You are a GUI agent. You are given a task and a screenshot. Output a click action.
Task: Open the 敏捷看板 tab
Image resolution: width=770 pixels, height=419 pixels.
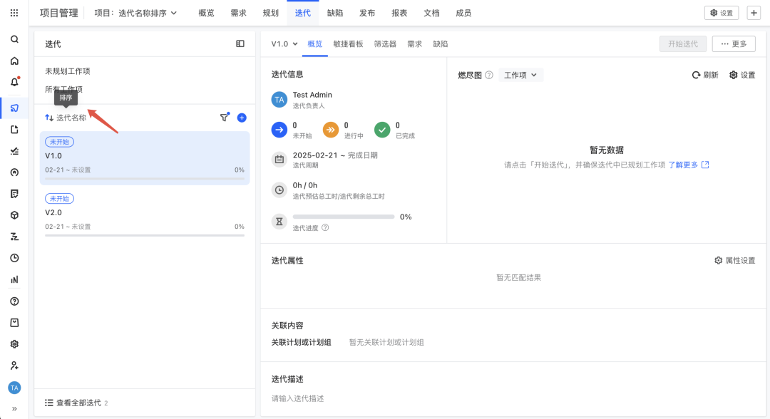pyautogui.click(x=348, y=43)
